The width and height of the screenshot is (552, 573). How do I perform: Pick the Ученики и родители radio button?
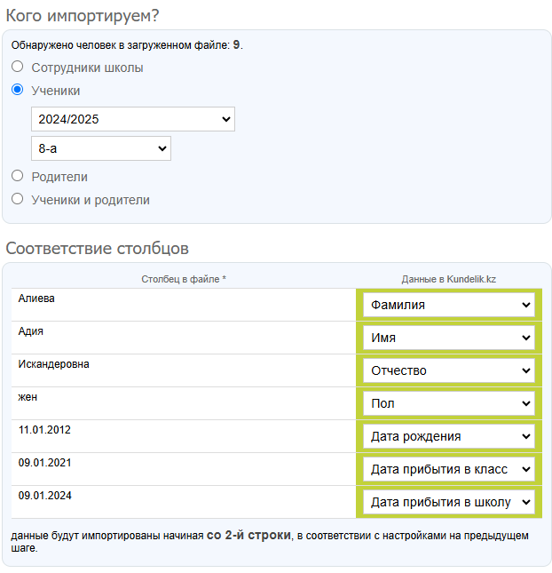coord(18,199)
